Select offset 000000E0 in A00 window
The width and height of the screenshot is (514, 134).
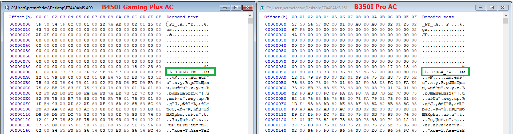[20, 99]
